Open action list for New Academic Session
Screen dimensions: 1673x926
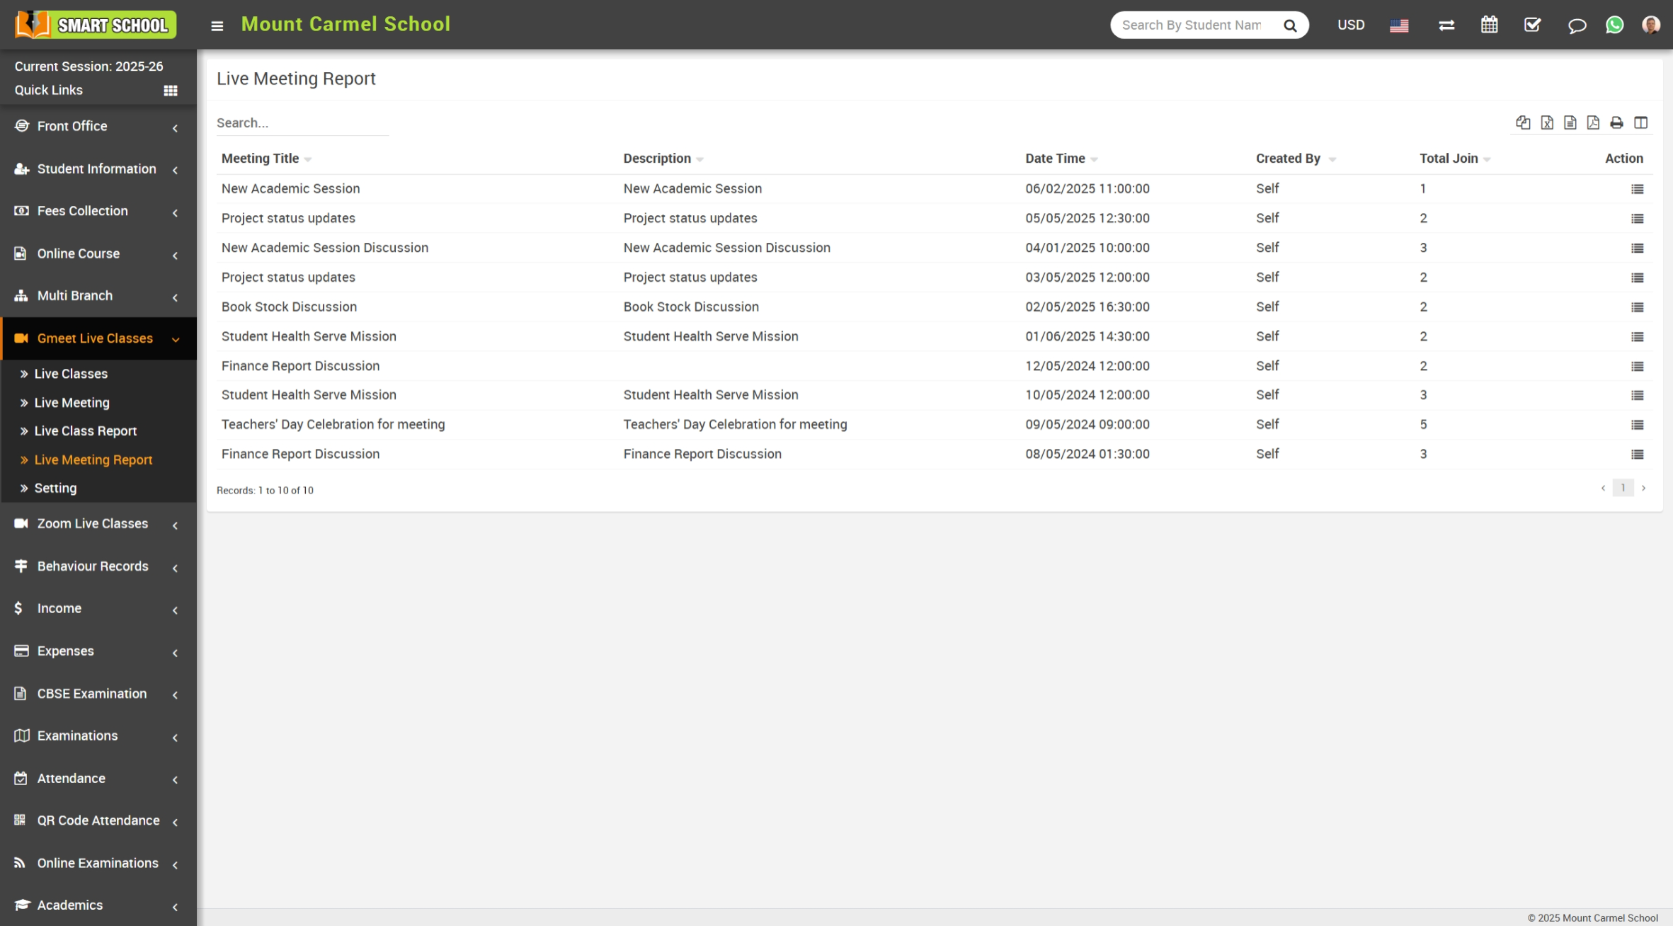[x=1637, y=189]
